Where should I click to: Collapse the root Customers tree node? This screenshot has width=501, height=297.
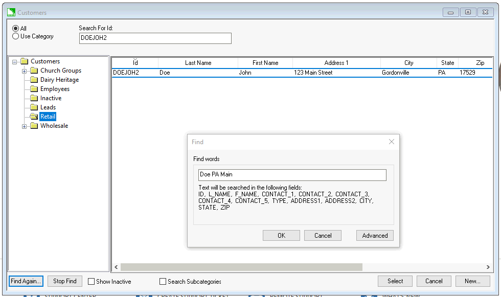[x=15, y=61]
